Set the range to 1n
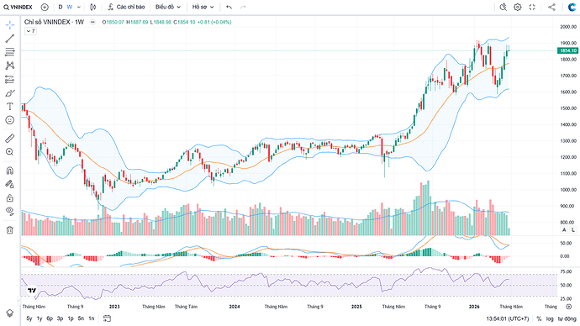Screen dimensions: 580x326 click(91, 318)
